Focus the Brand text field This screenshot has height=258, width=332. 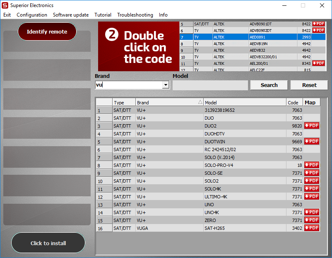pos(129,85)
